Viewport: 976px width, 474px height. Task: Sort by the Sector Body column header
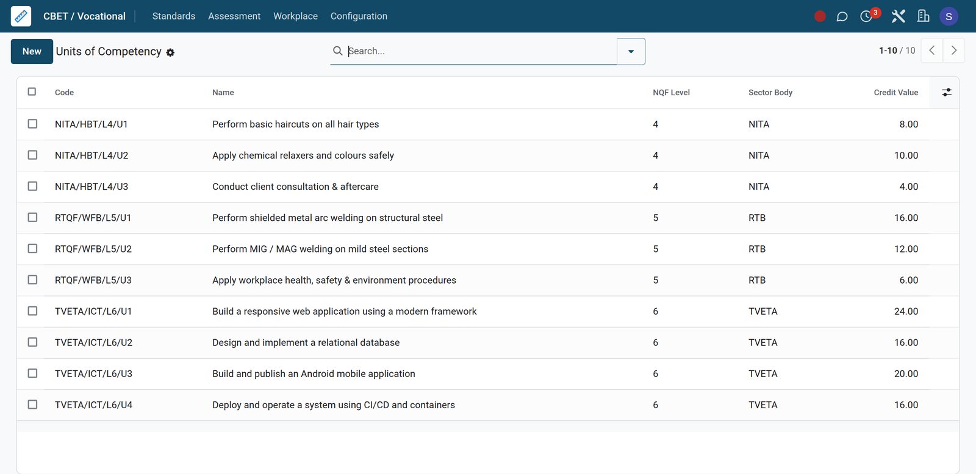[770, 93]
